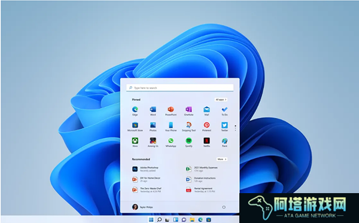This screenshot has height=223, width=359.
Task: Launch Among Us from pinned apps
Action: (153, 142)
